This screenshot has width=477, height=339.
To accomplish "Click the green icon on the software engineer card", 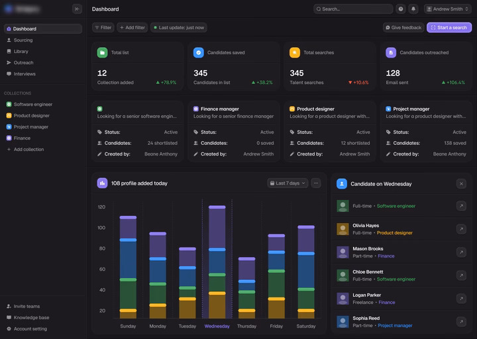I will (x=100, y=109).
